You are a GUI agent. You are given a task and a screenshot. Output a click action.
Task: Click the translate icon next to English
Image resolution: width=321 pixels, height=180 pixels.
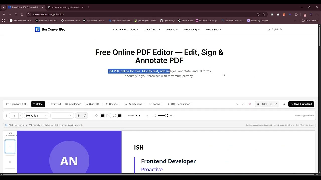281,29
